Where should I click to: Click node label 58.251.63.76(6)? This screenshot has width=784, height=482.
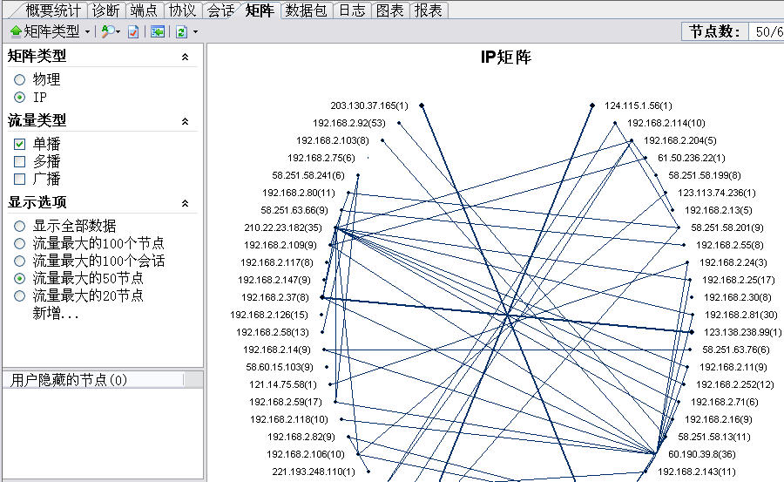(x=736, y=350)
